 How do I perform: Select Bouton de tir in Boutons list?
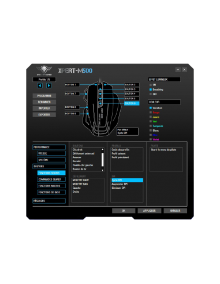tap(79, 169)
